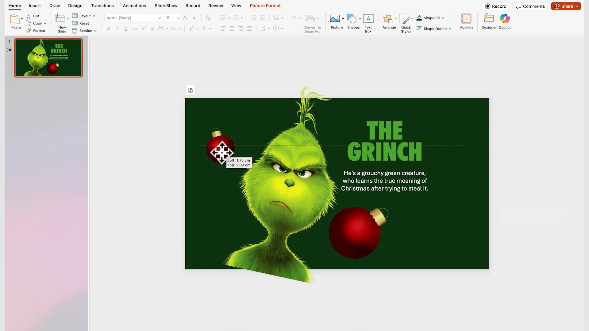Viewport: 589px width, 331px height.
Task: Open the Arrange options
Action: (x=389, y=22)
